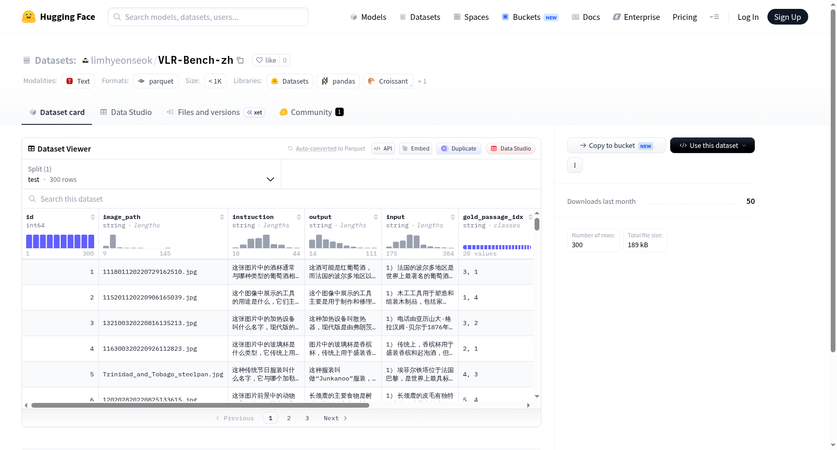Switch to the Dataset card tab
Viewport: 837px width, 450px height.
56,112
